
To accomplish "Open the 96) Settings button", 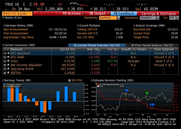I will pyautogui.click(x=46, y=14).
